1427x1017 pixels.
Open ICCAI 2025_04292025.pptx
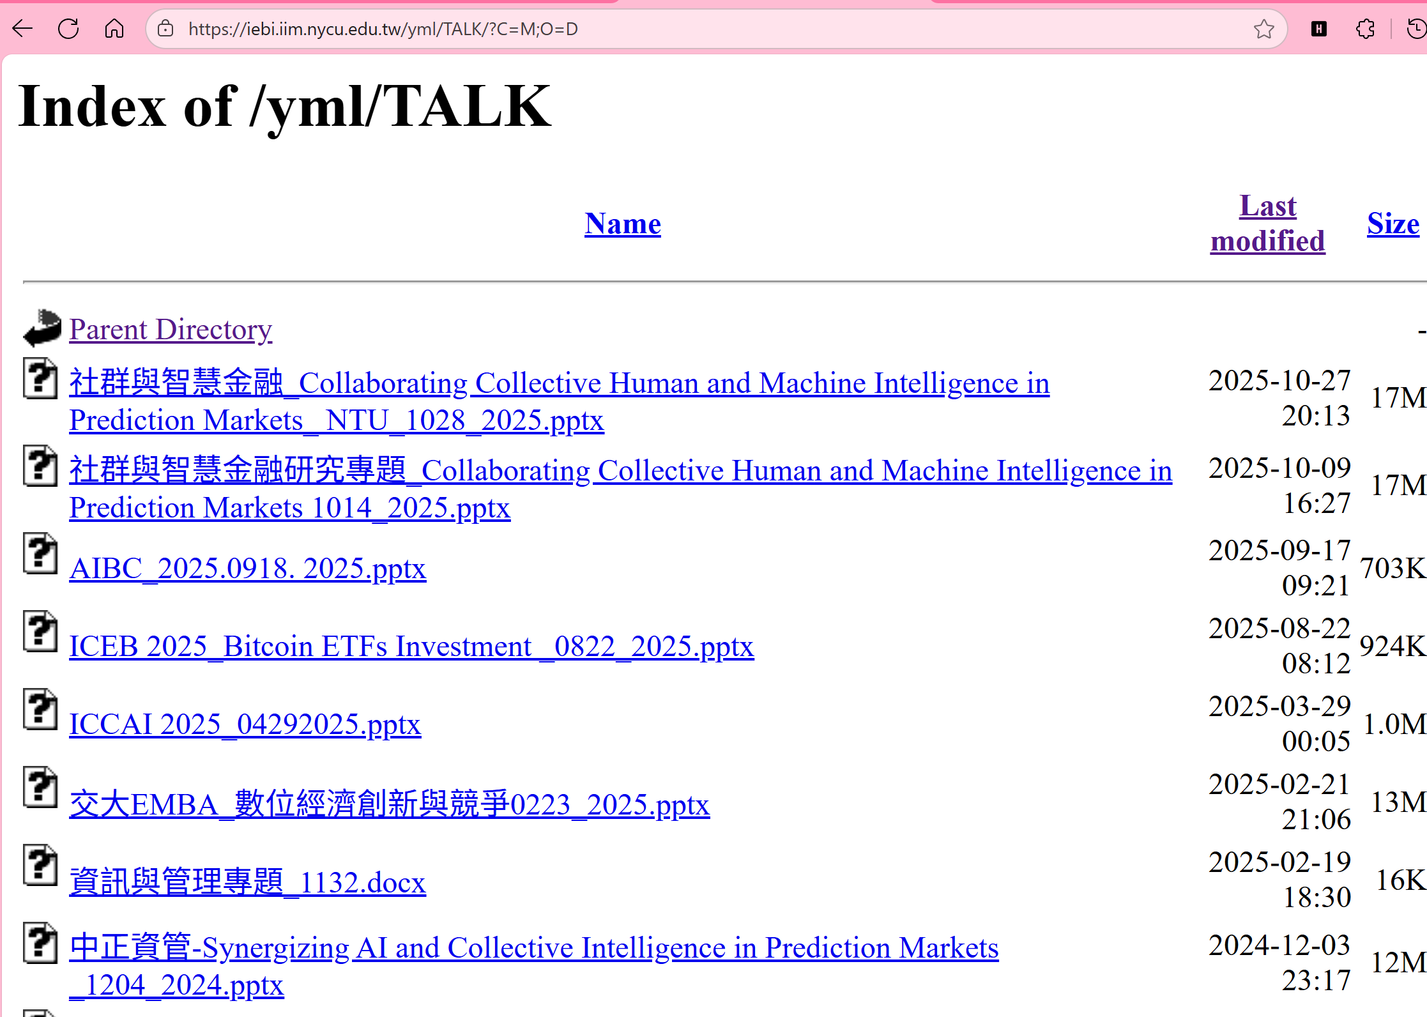[x=245, y=724]
